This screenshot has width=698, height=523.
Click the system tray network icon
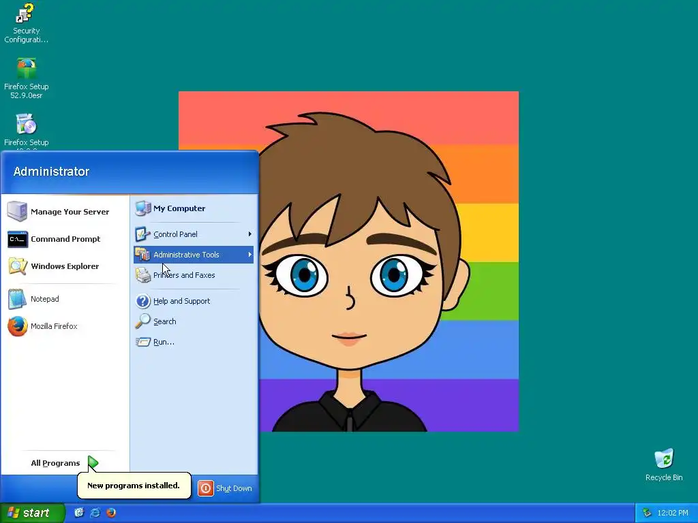pos(647,513)
